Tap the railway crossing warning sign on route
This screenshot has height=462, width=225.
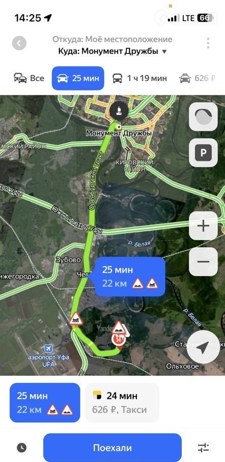[x=76, y=319]
